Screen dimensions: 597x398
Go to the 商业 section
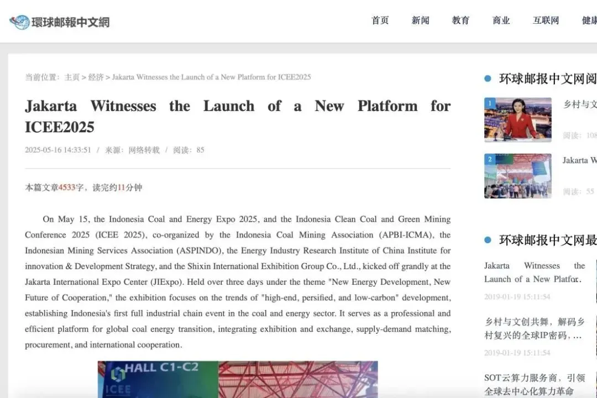[501, 20]
